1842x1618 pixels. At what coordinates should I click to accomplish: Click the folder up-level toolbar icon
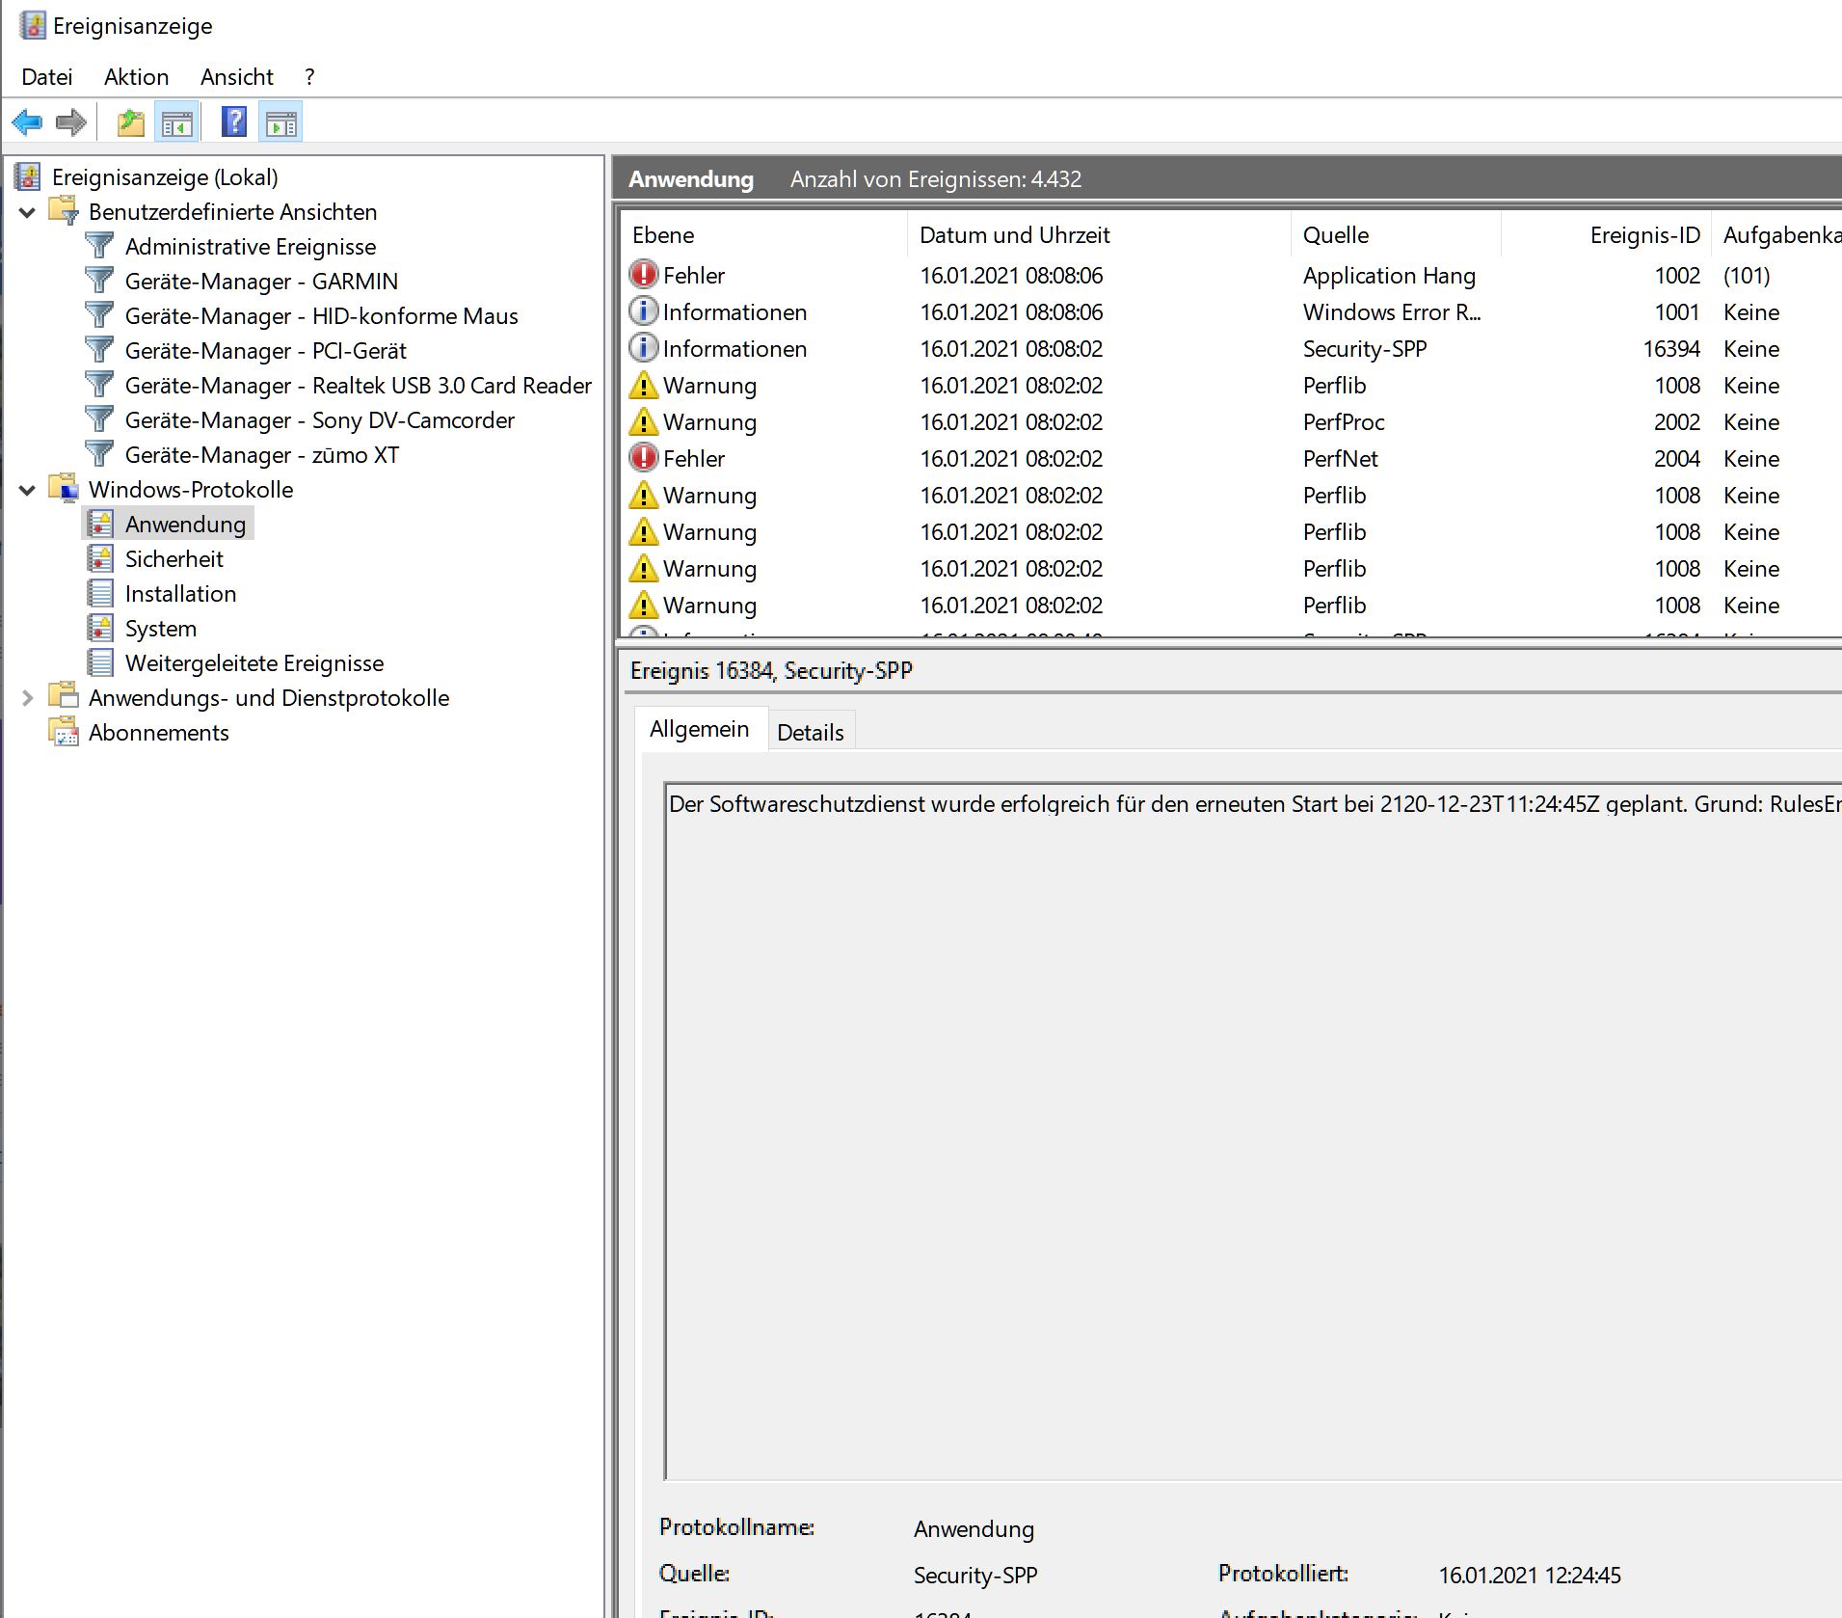tap(130, 122)
